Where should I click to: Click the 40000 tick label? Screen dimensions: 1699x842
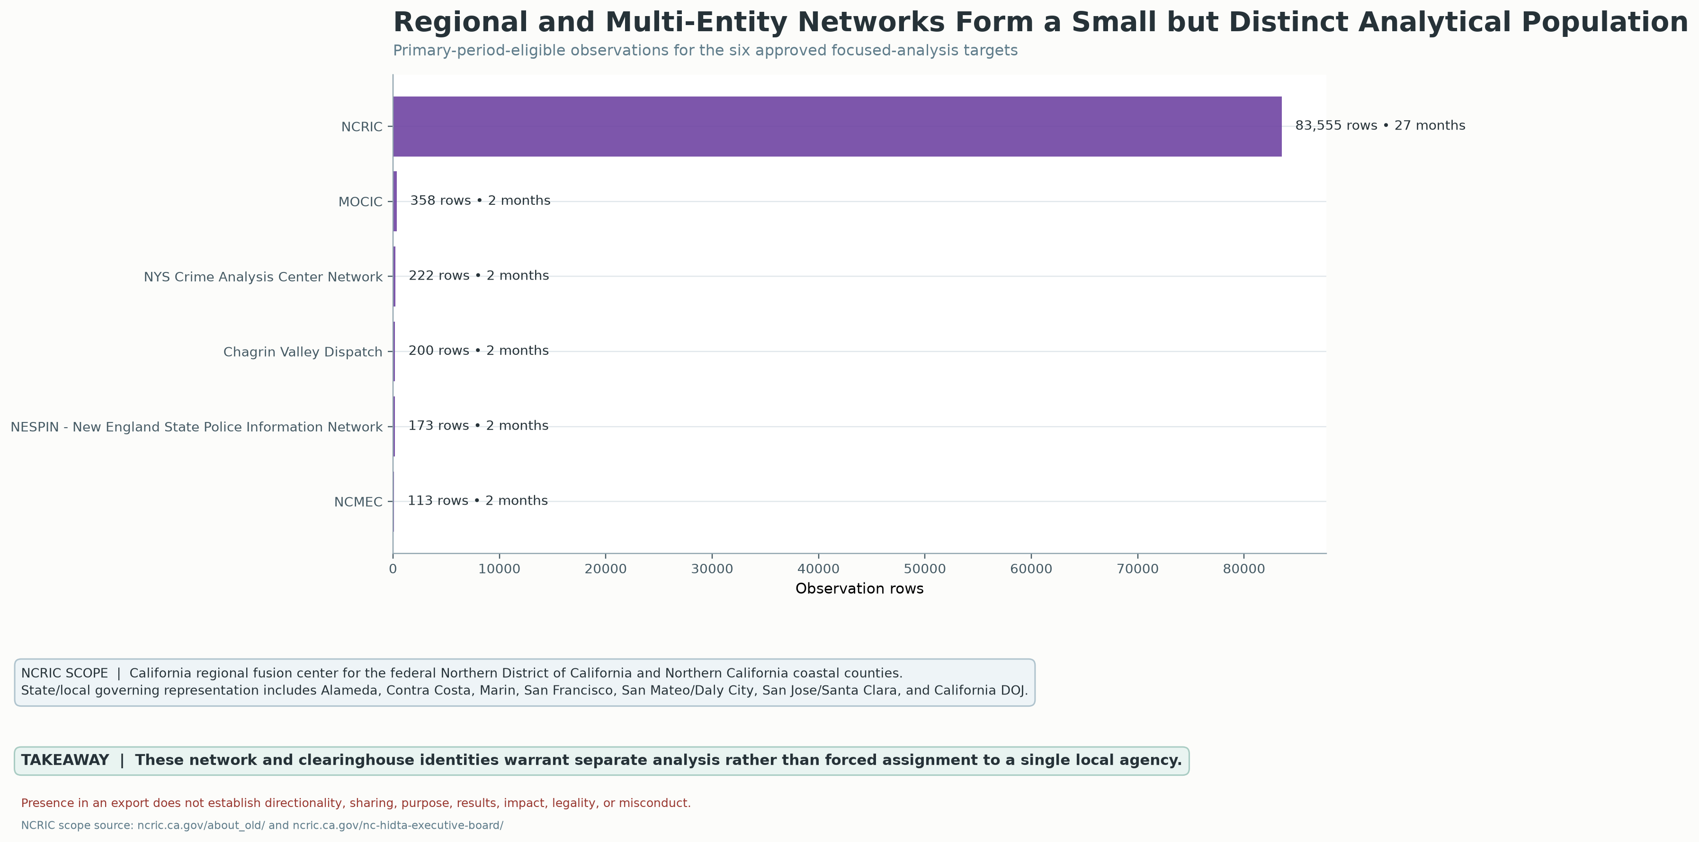click(x=819, y=570)
